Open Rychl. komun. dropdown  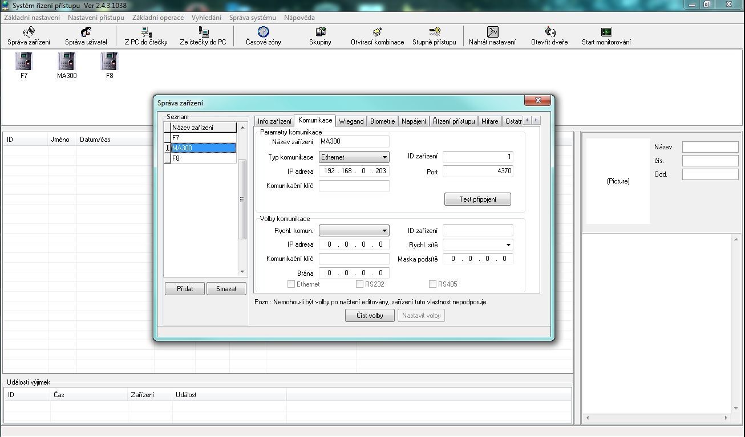tap(354, 231)
